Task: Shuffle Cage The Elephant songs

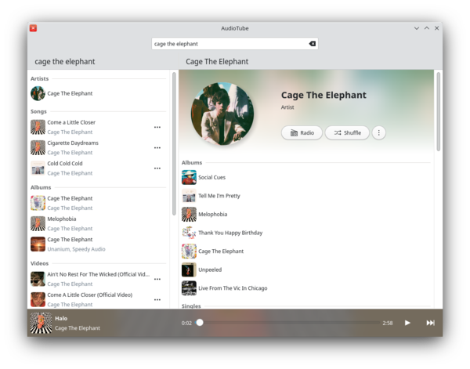Action: point(347,132)
